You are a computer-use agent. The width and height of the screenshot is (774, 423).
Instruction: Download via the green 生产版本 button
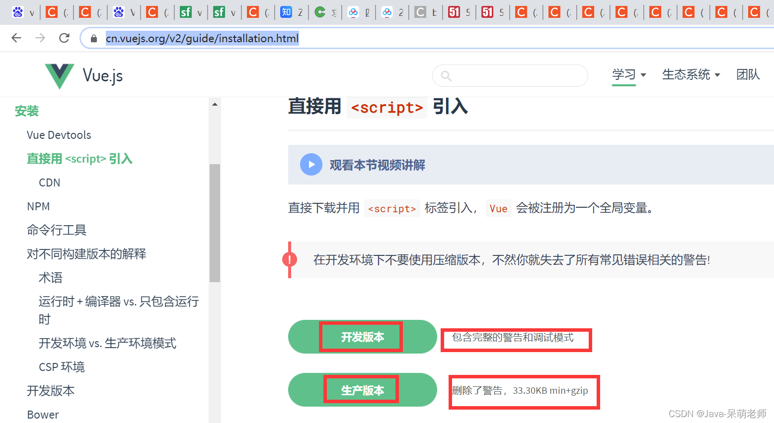(362, 390)
